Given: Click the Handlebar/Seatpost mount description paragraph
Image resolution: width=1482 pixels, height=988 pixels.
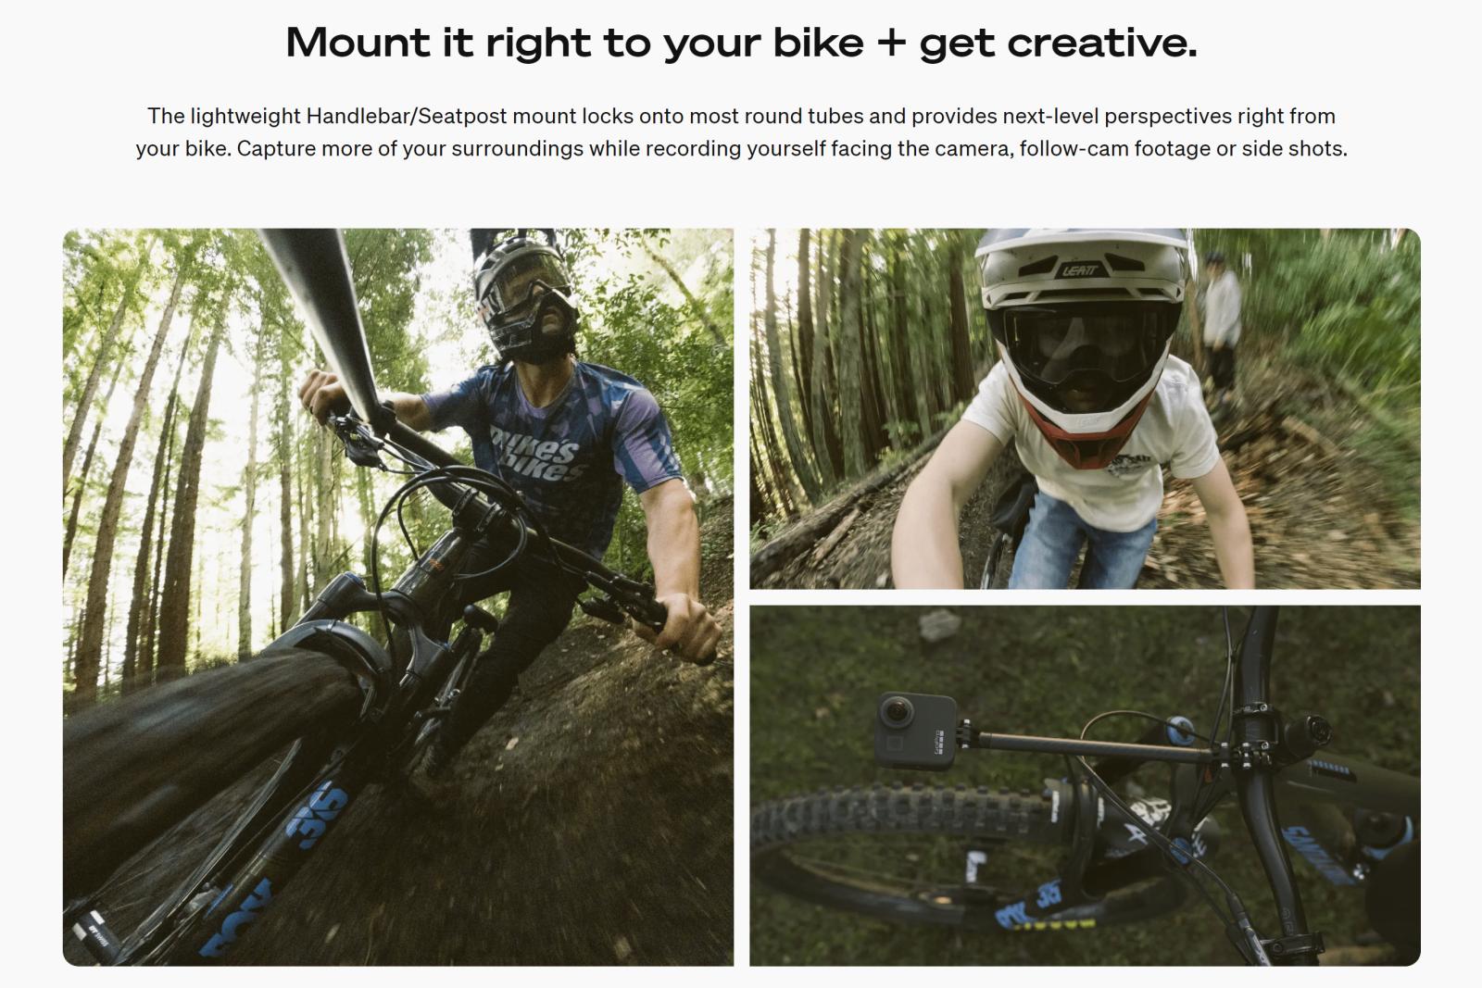Looking at the screenshot, I should (x=741, y=131).
